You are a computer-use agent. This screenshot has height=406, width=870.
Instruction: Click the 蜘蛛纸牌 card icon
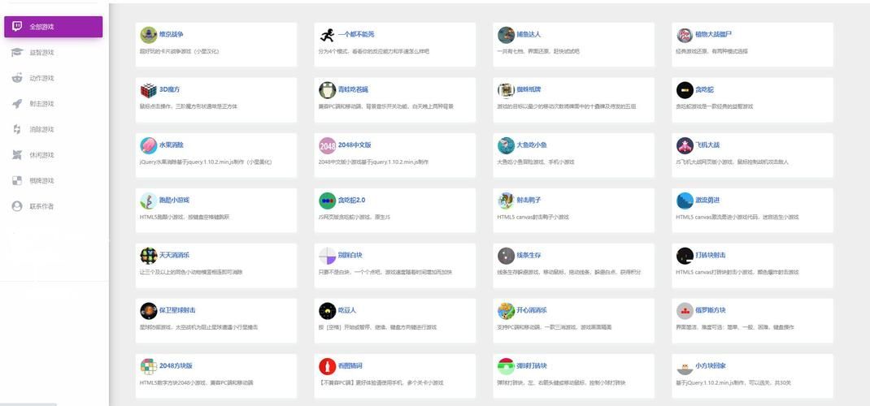click(506, 90)
